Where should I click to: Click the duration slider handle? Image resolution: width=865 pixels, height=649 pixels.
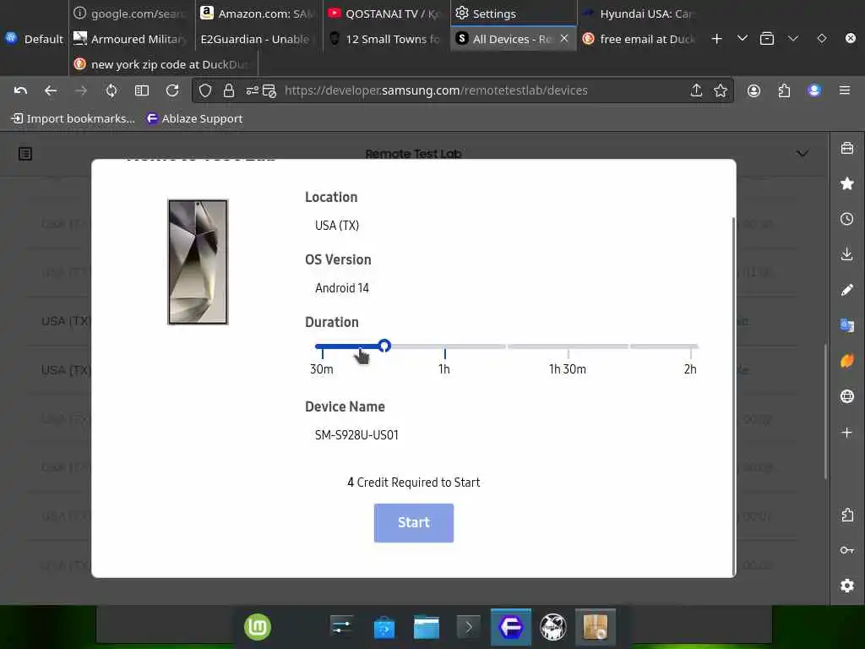pos(384,346)
